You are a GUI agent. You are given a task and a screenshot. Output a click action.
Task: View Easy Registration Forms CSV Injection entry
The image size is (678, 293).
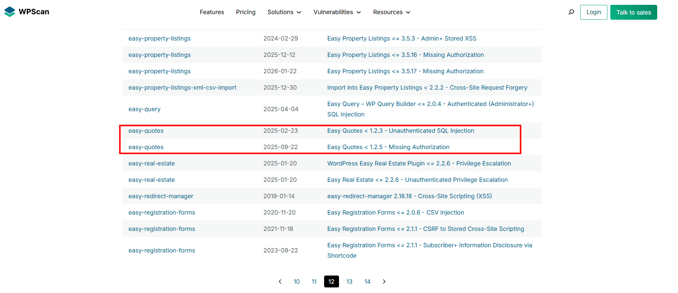pos(395,213)
